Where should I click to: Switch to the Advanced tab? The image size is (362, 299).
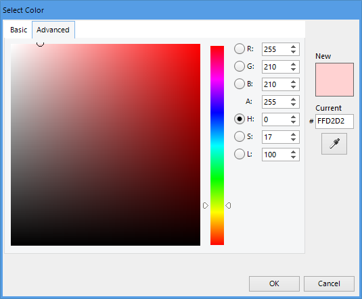[53, 30]
